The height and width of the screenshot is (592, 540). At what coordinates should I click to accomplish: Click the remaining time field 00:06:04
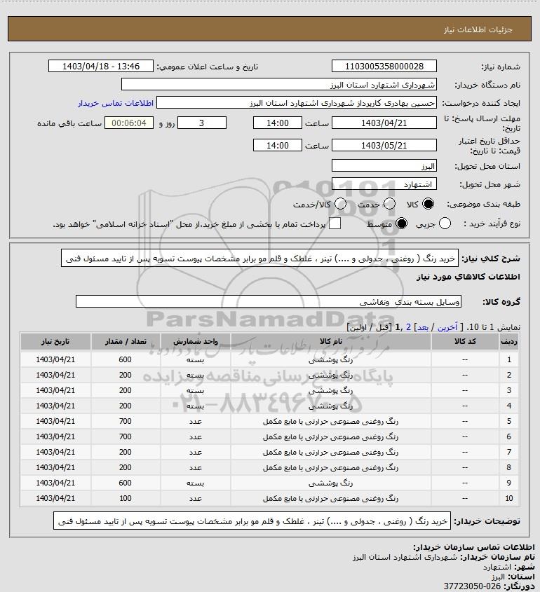pyautogui.click(x=129, y=123)
